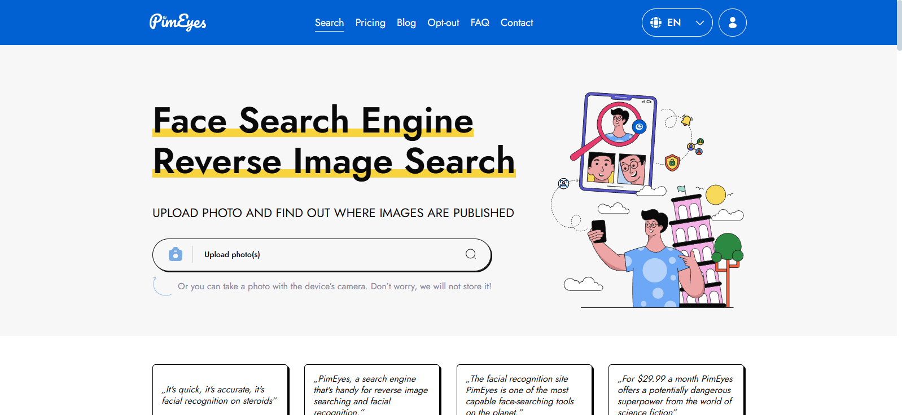Open the Search nav item
The width and height of the screenshot is (902, 415).
point(329,23)
